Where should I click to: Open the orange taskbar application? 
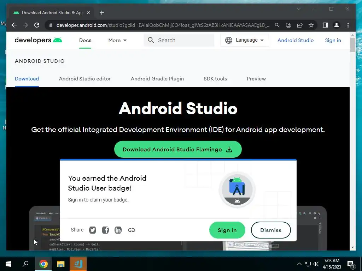(78, 264)
